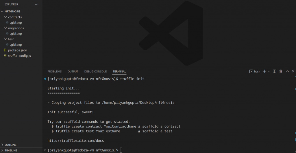The height and width of the screenshot is (153, 296).
Task: Open Explorer more actions ellipsis
Action: 36,4
